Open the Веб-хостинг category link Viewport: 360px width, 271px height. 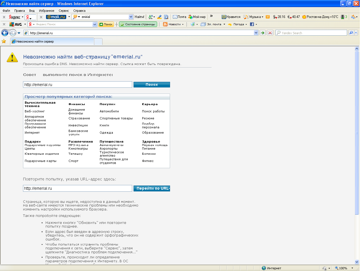[x=35, y=111]
